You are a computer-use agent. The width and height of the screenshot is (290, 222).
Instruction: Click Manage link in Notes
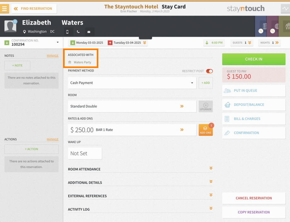point(53,56)
